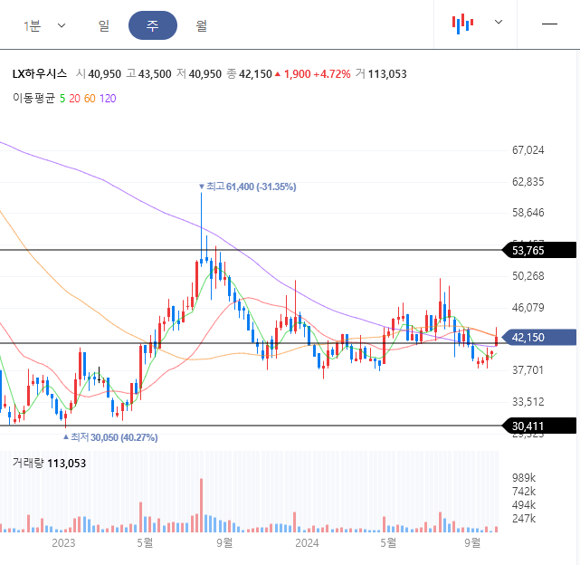This screenshot has width=580, height=565.
Task: Click the 62,835 price axis label
Action: 528,182
